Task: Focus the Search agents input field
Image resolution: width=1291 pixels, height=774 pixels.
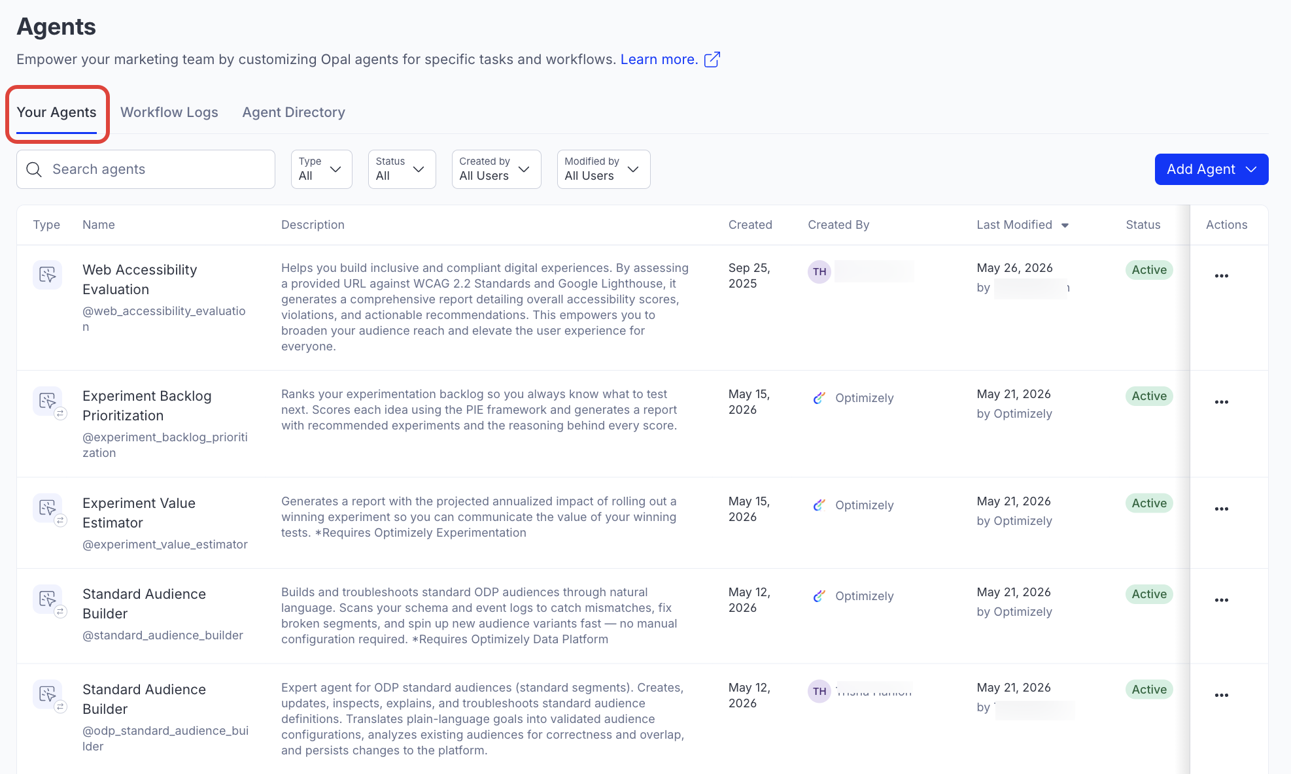Action: click(146, 169)
